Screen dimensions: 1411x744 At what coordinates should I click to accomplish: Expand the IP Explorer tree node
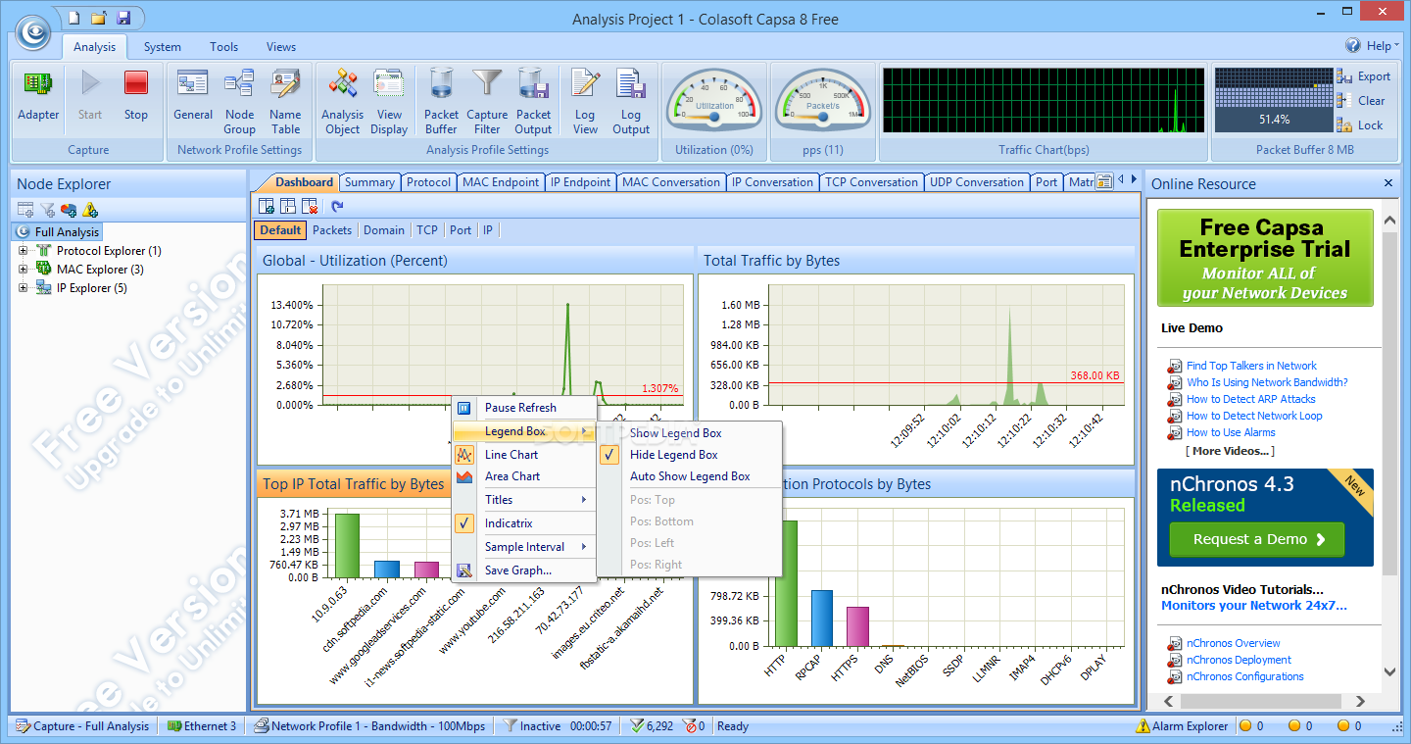23,288
